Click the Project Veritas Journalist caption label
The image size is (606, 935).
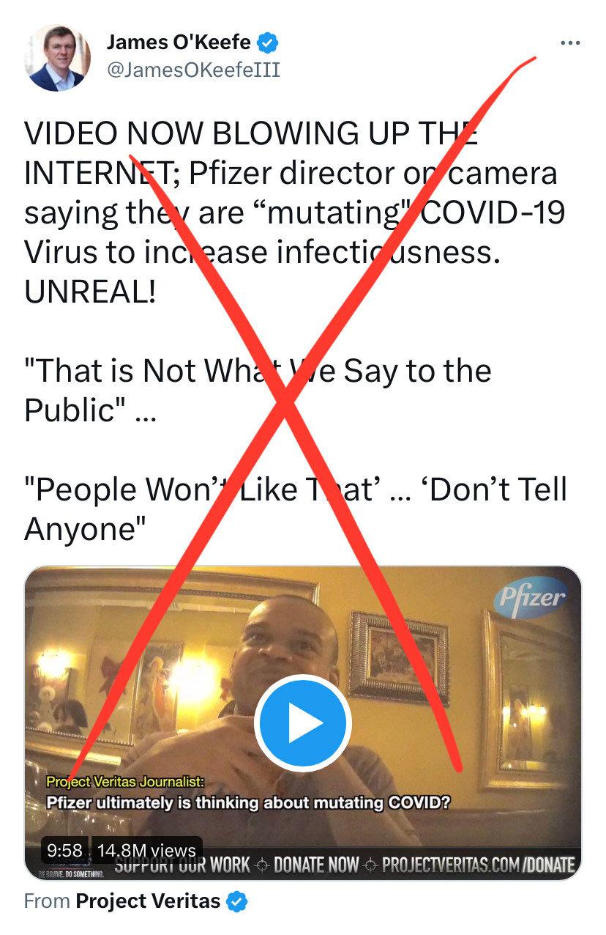127,782
